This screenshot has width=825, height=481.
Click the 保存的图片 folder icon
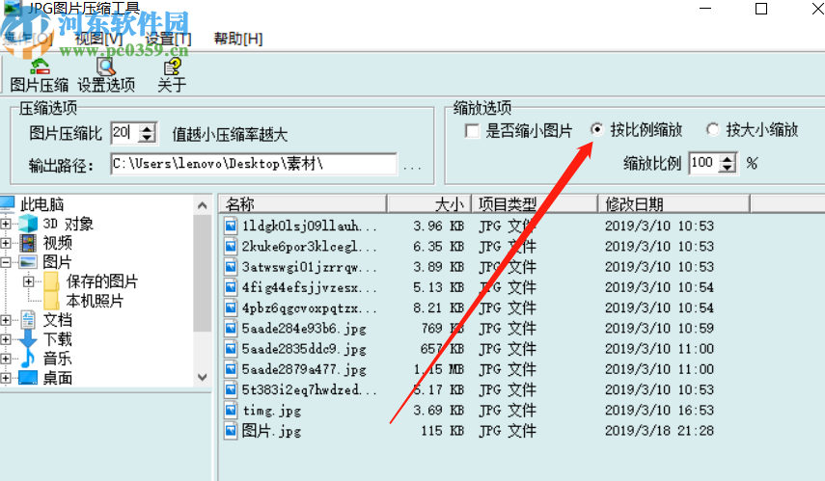pos(51,281)
